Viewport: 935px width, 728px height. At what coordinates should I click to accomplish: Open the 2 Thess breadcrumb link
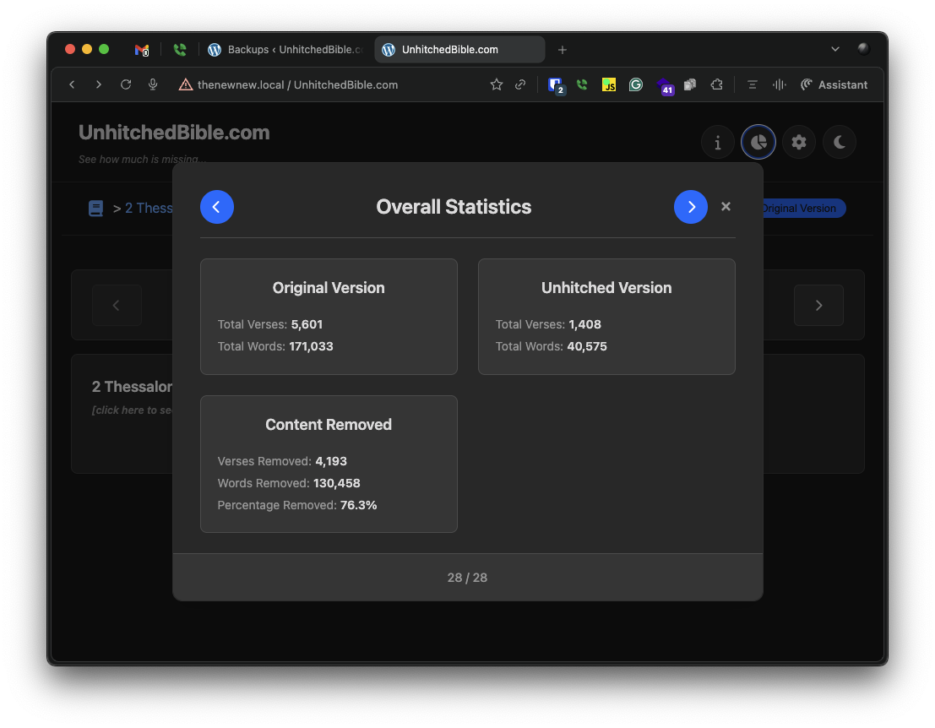149,208
